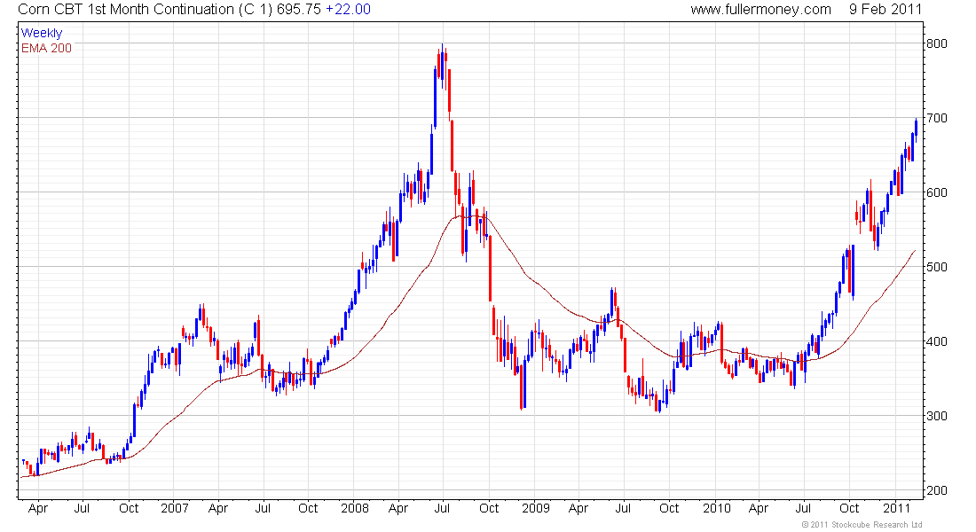
Task: Click the 700 price axis label
Action: (x=937, y=118)
